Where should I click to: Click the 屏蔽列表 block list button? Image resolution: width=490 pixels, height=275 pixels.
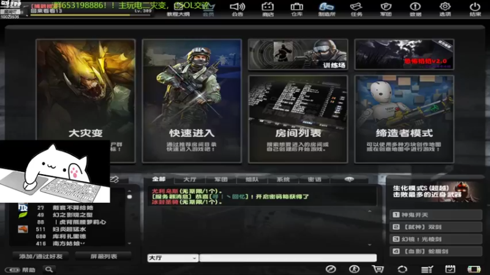point(104,256)
